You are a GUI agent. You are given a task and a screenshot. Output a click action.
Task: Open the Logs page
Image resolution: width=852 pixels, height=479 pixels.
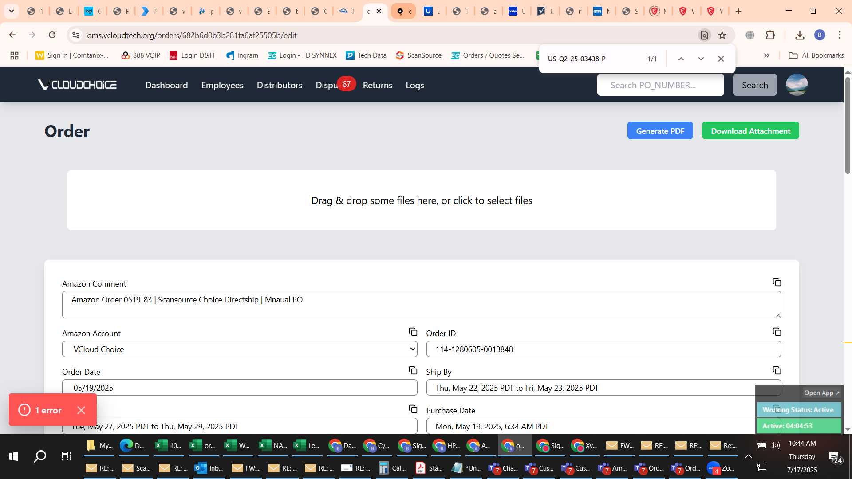coord(415,85)
